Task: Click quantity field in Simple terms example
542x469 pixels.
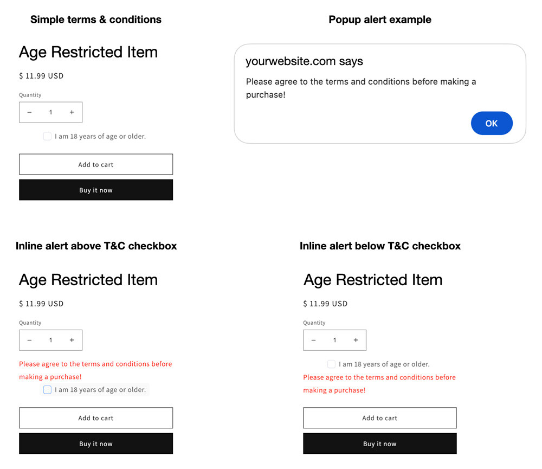Action: pos(50,112)
